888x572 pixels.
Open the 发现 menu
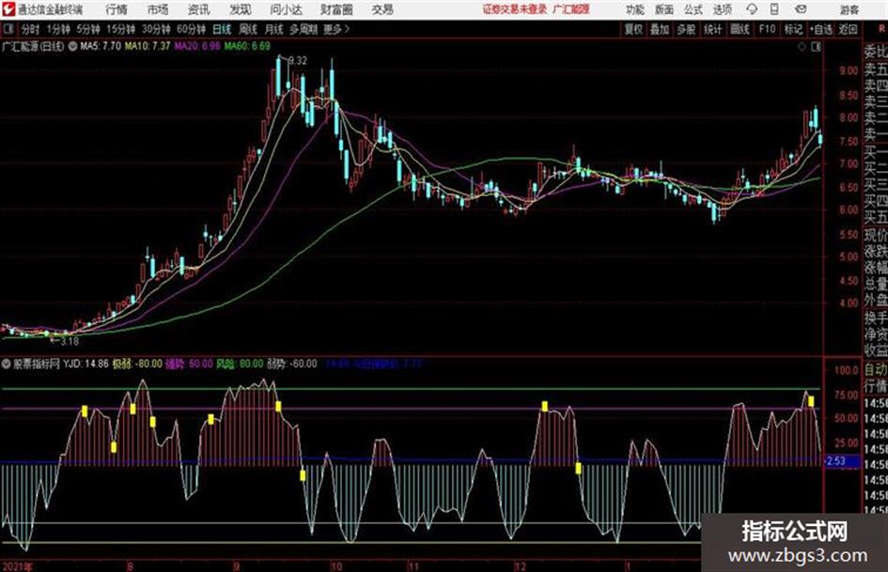click(x=241, y=9)
